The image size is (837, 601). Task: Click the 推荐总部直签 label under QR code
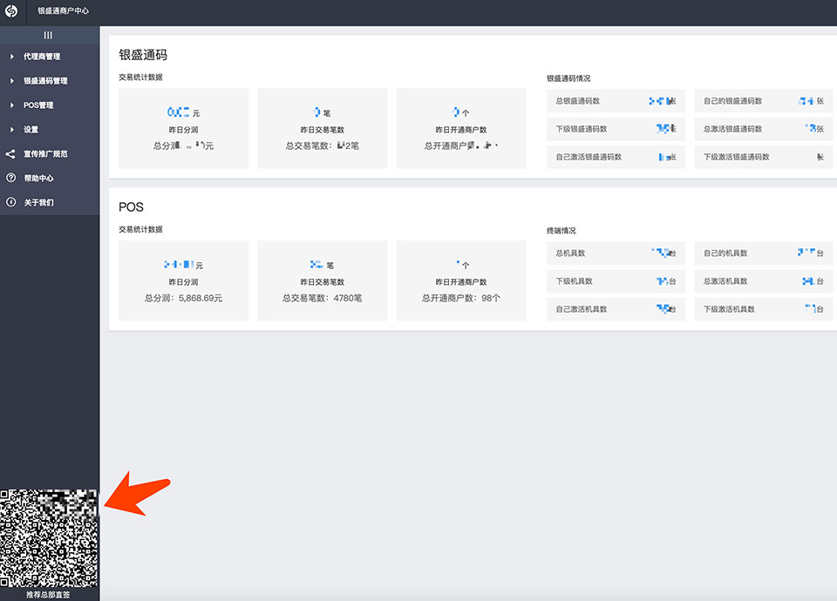point(48,595)
